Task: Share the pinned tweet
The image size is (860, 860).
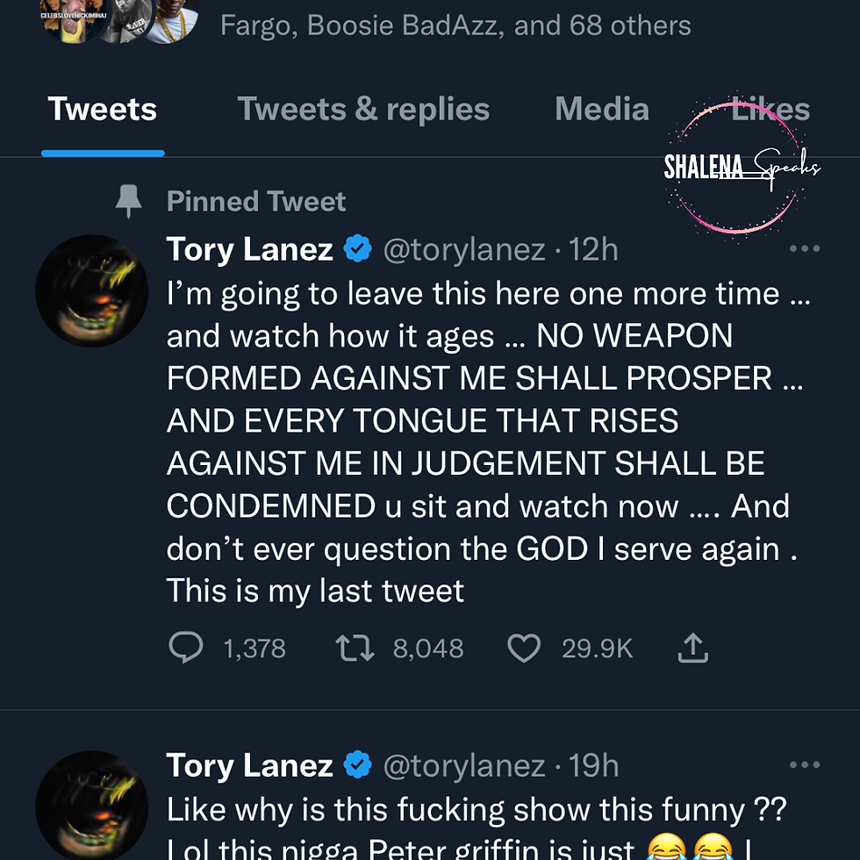Action: [693, 649]
